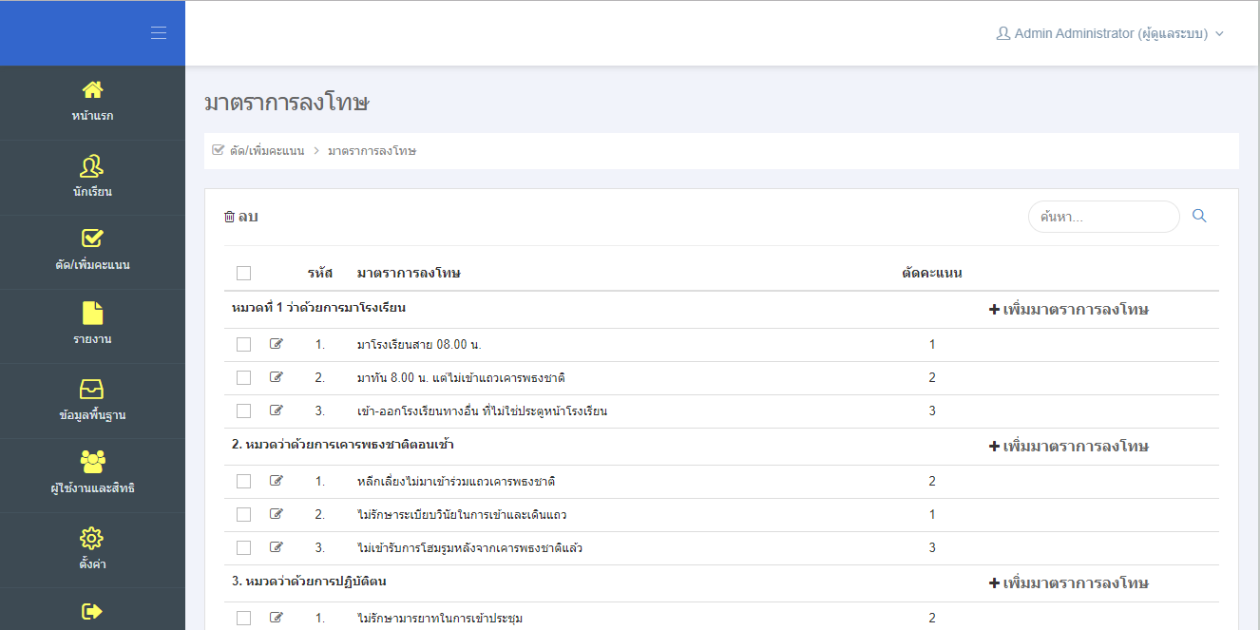Viewport: 1260px width, 630px height.
Task: Click the page title มาตราการลงโทษ
Action: [x=286, y=103]
